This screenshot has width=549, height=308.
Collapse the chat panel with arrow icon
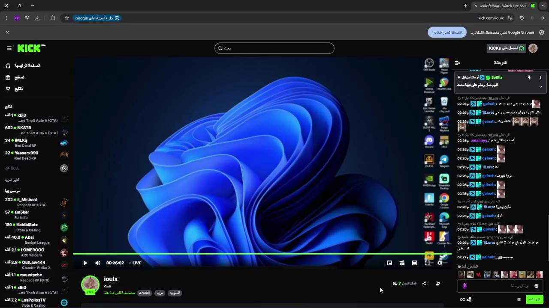tap(457, 63)
